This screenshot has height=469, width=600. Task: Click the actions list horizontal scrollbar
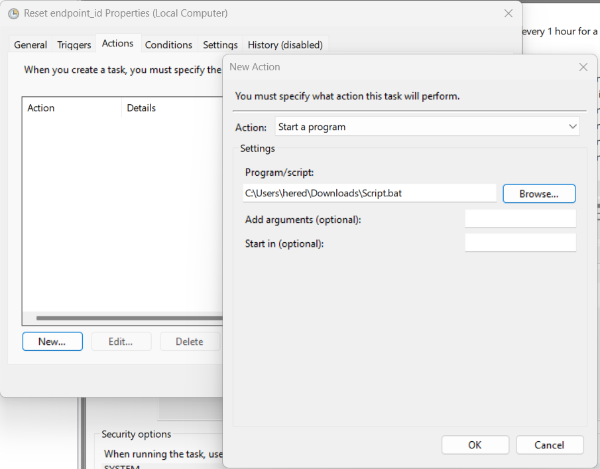pos(126,318)
